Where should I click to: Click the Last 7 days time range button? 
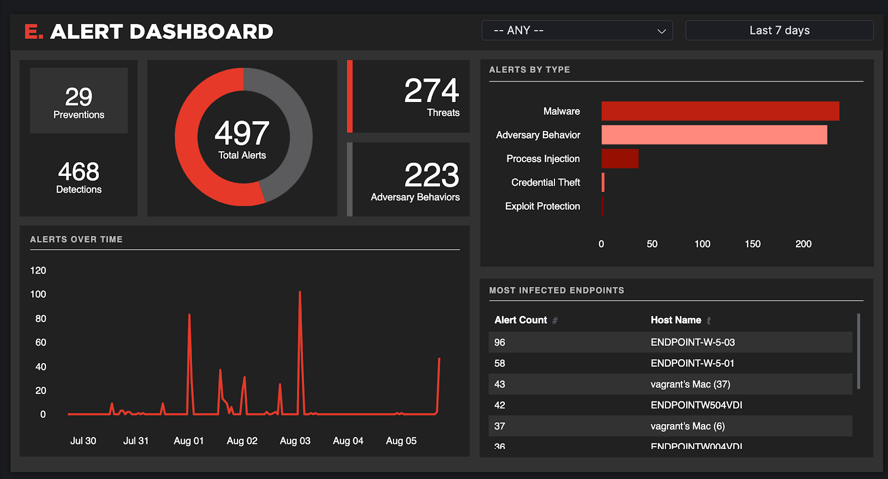[779, 31]
